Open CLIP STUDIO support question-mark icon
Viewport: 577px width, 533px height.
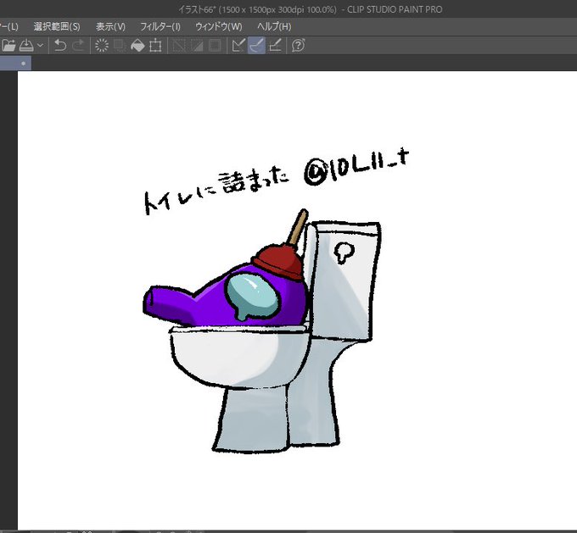[x=298, y=46]
